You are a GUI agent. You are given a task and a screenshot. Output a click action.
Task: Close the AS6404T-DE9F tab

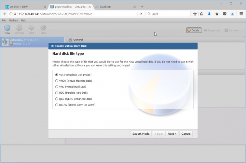point(45,7)
